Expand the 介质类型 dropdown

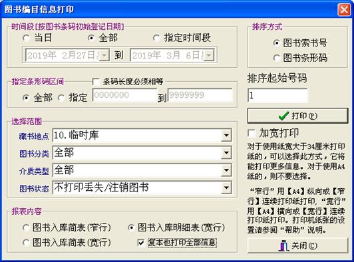226,170
